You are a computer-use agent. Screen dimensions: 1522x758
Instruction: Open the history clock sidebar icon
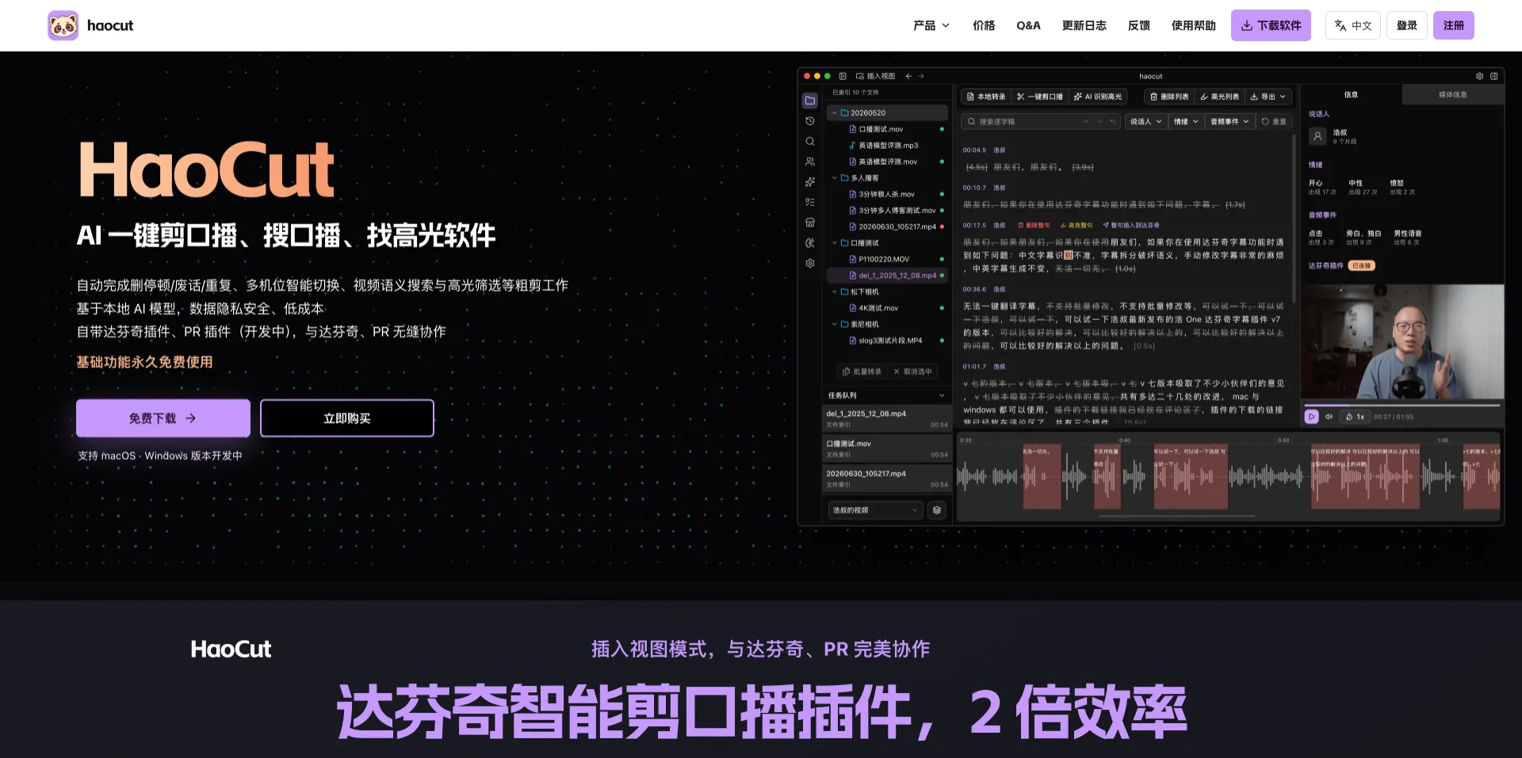tap(809, 121)
